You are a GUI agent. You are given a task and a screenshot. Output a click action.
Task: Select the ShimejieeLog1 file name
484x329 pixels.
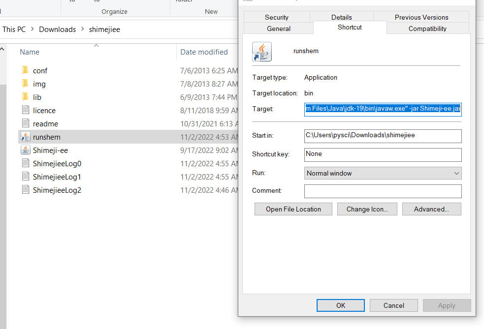pos(57,177)
